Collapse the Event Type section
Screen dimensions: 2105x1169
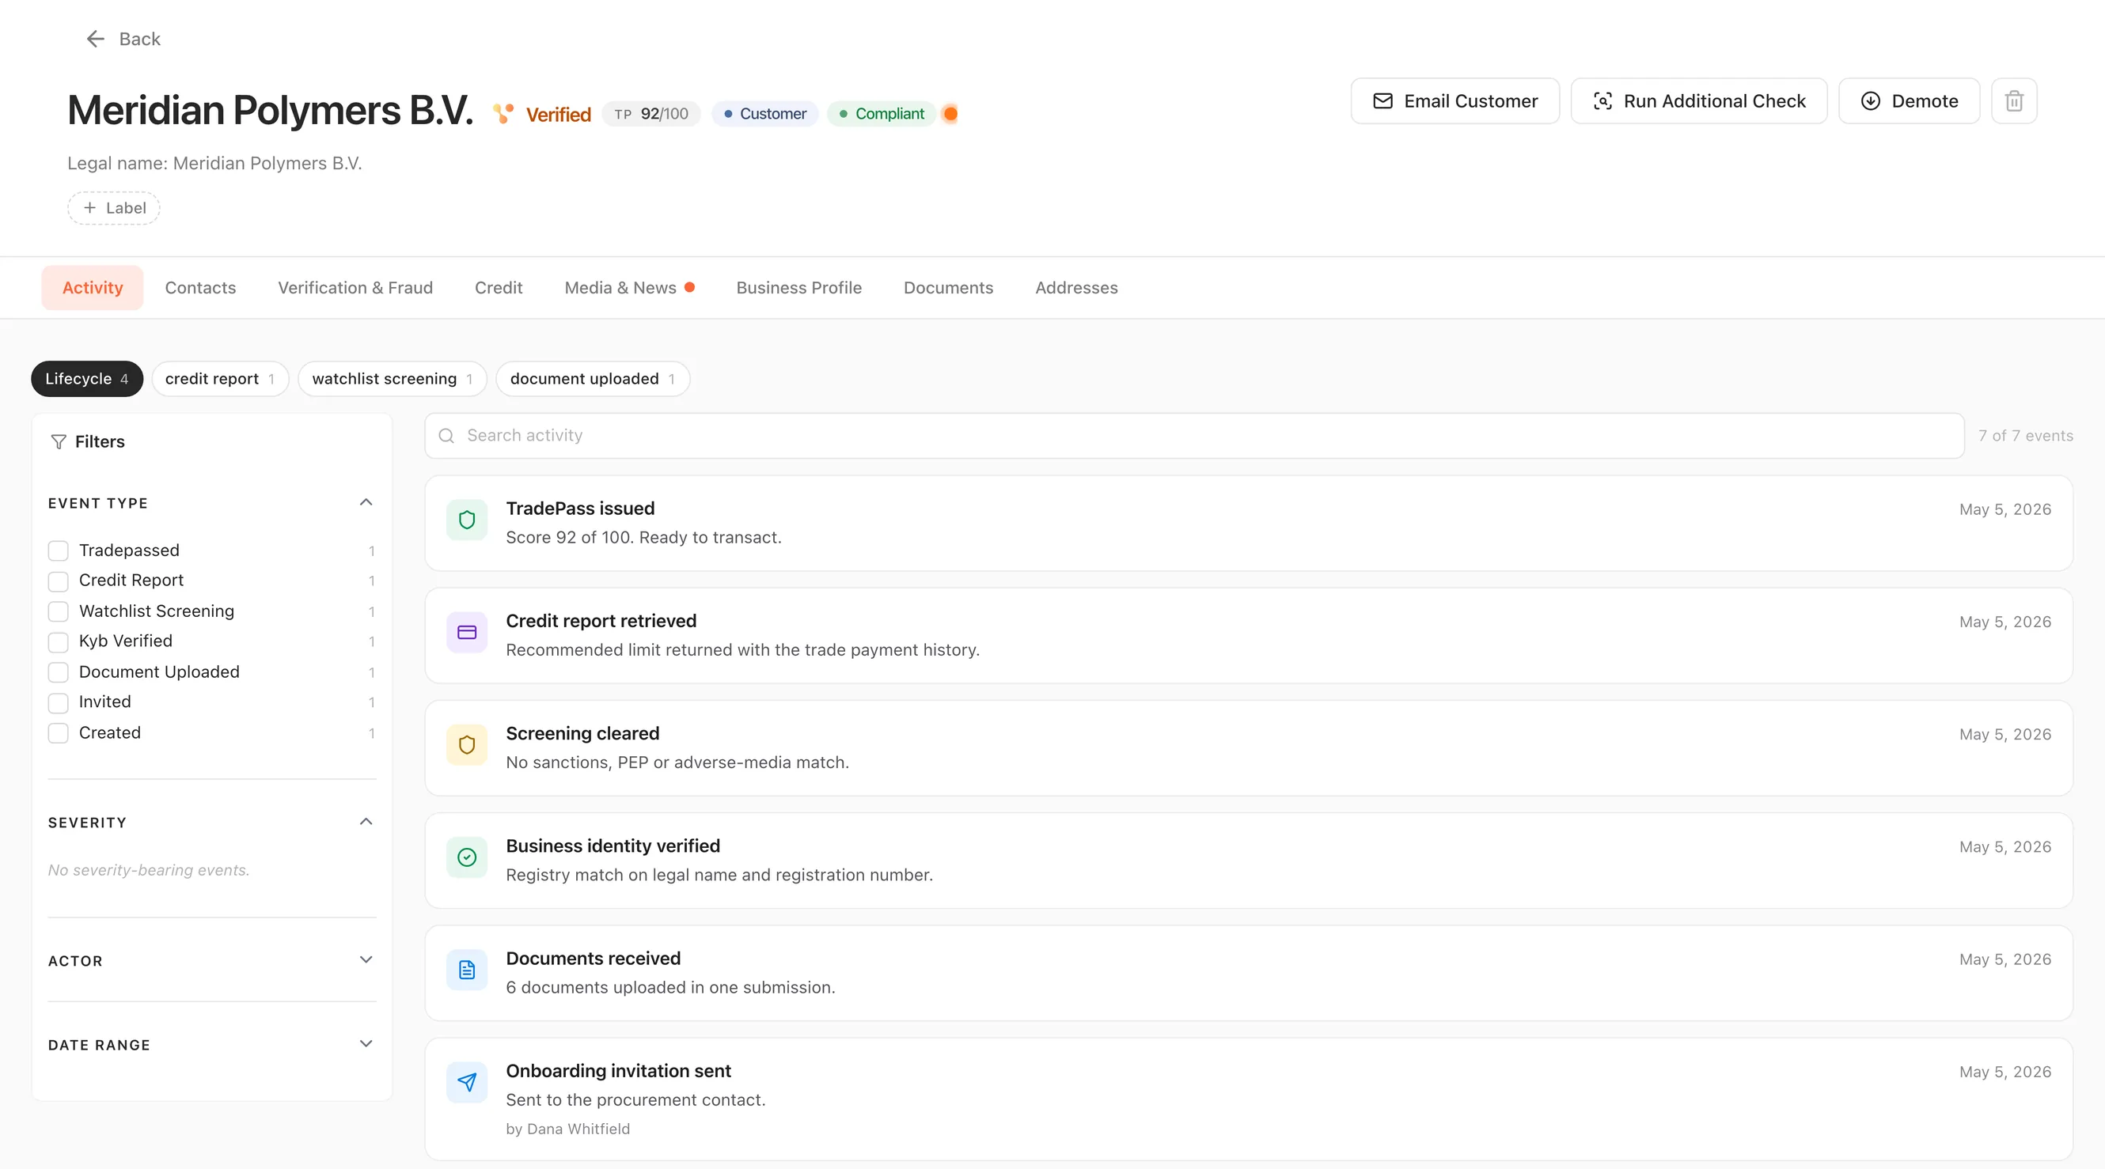[x=366, y=502]
